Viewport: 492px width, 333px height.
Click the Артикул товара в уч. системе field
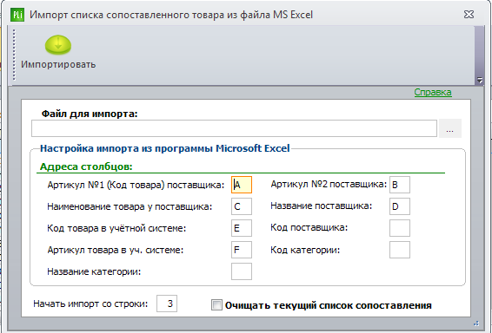coord(242,250)
